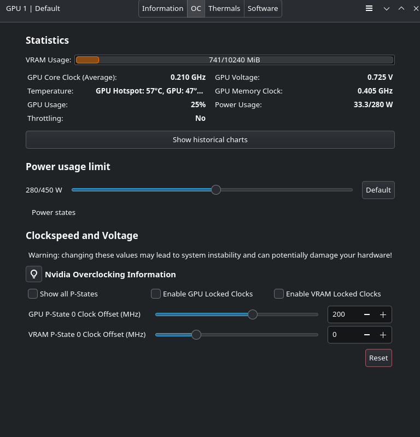Viewport: 420px width, 437px height.
Task: Click Nvidia Overclocking Information heading text
Action: [x=110, y=275]
